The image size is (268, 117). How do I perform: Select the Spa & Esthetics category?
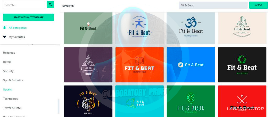[x=13, y=80]
